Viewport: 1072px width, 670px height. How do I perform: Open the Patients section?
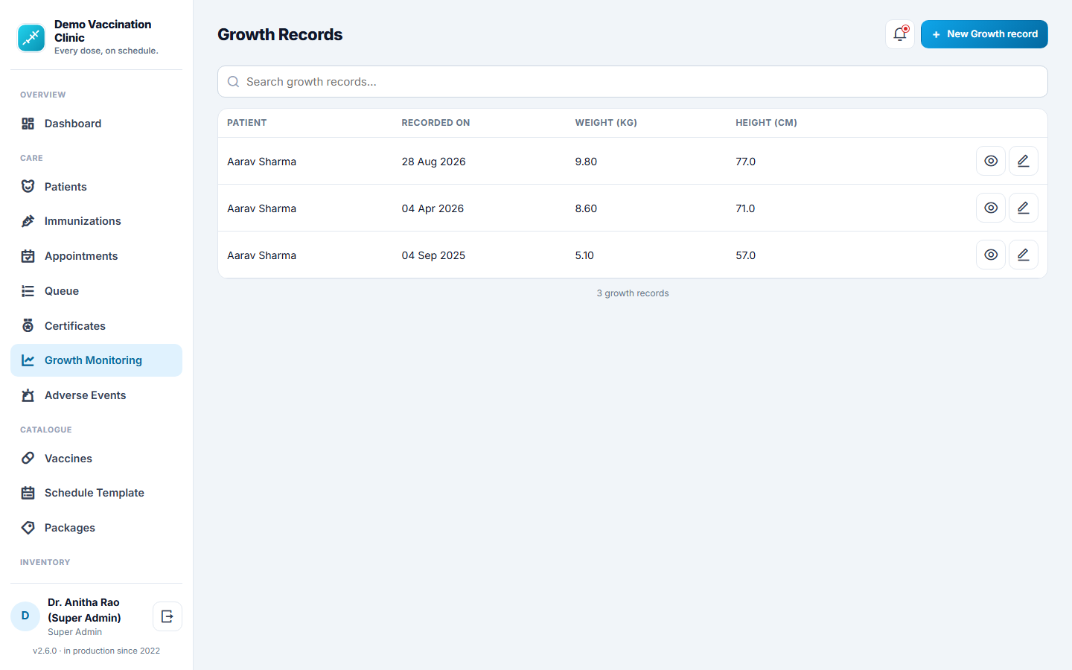point(96,187)
